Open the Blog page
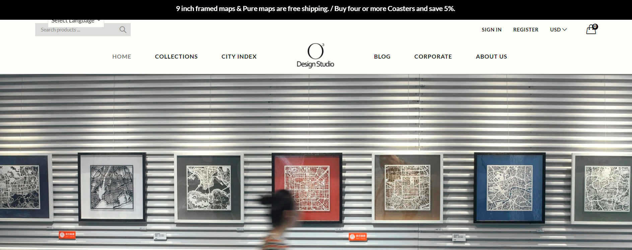 [x=382, y=57]
